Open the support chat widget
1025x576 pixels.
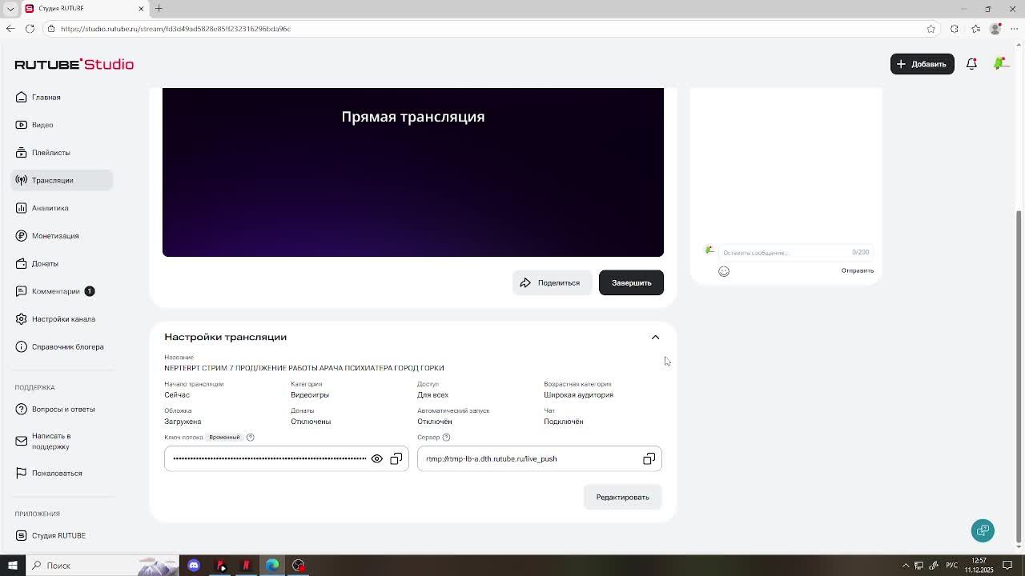[x=983, y=530]
